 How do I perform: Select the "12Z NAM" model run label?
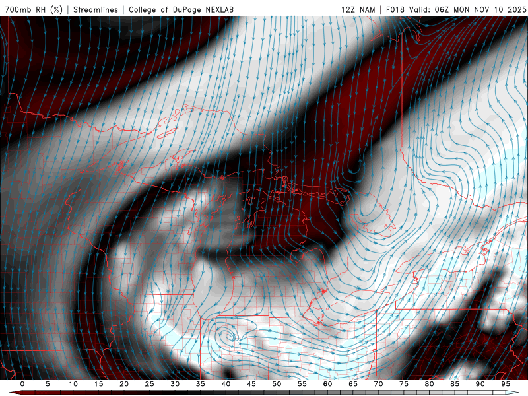click(358, 9)
